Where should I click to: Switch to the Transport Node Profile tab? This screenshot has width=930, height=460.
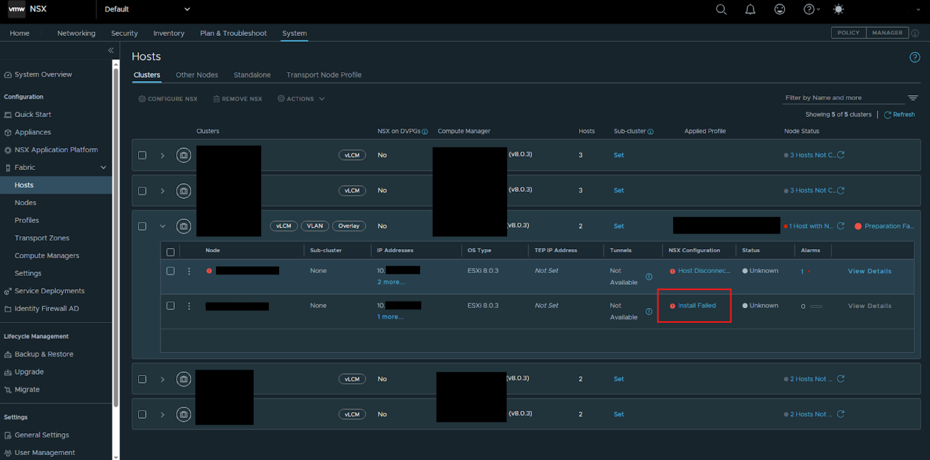click(324, 75)
